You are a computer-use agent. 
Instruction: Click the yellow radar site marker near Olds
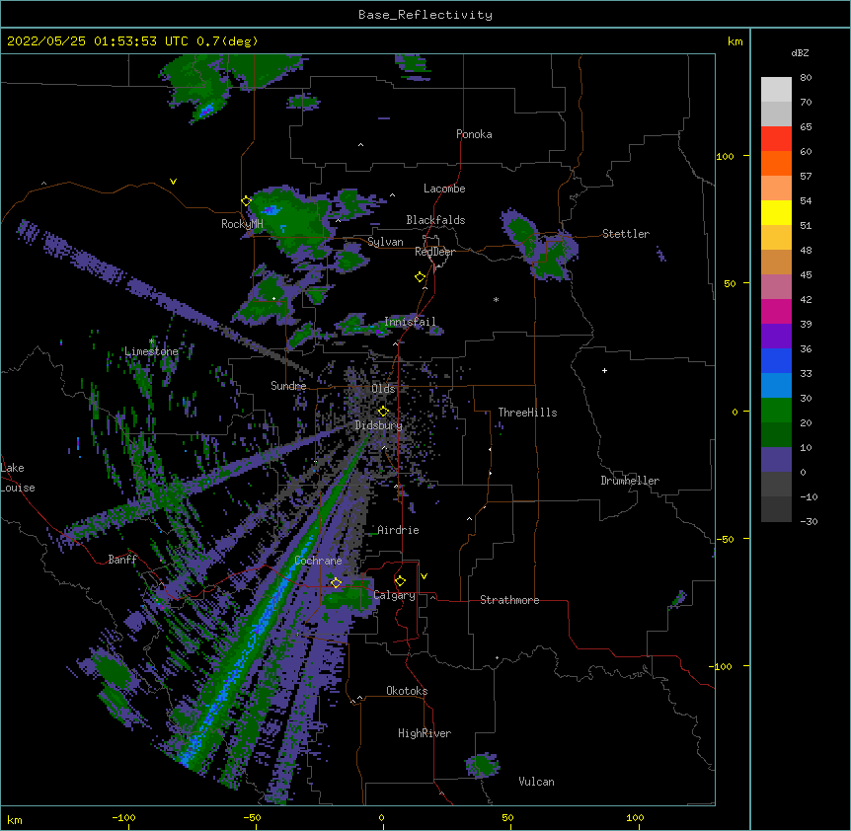[383, 412]
